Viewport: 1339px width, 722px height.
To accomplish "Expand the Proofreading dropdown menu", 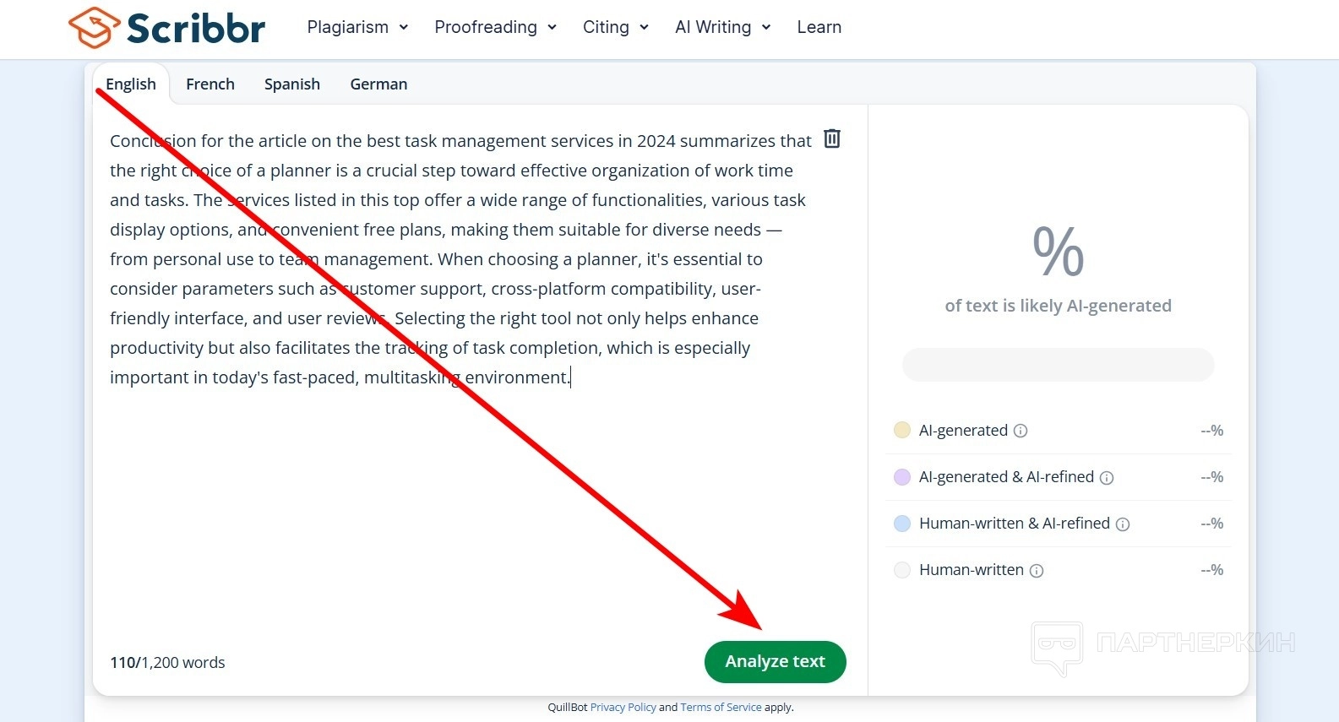I will (495, 27).
